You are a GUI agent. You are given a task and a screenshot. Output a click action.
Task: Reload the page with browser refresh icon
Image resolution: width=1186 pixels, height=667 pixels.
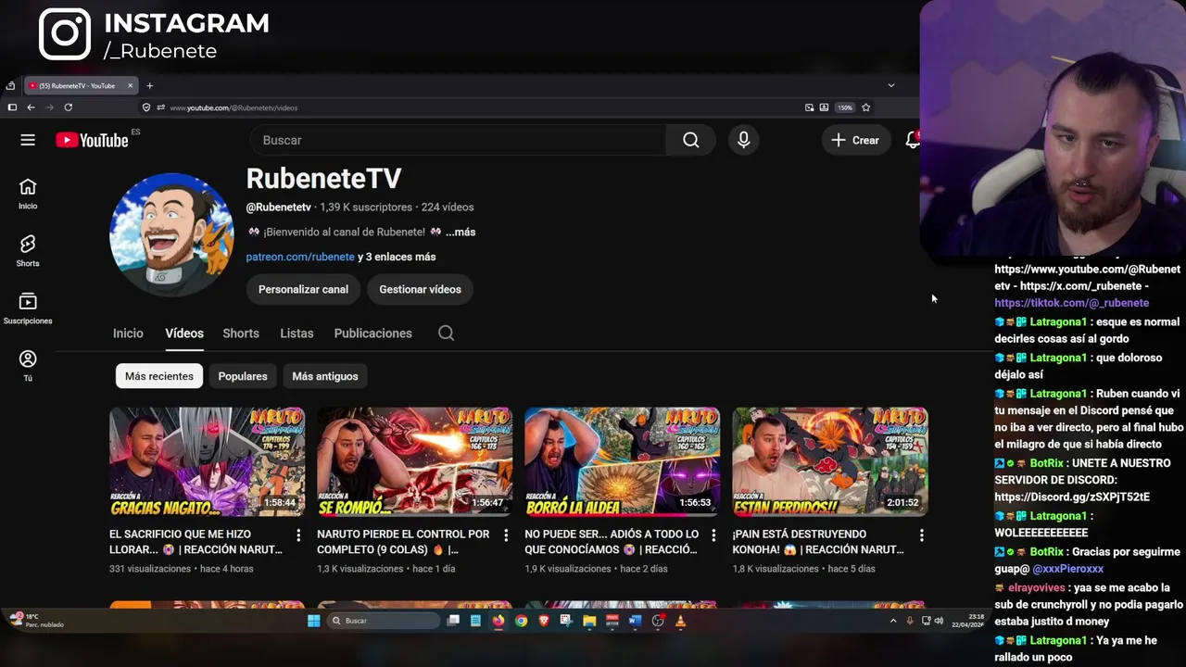[x=68, y=107]
